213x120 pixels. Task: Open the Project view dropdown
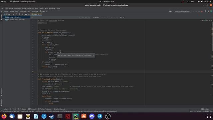(9, 14)
